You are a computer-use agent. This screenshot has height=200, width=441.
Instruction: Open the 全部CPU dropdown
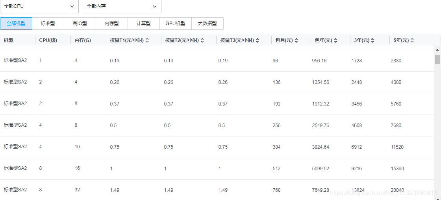[x=39, y=6]
